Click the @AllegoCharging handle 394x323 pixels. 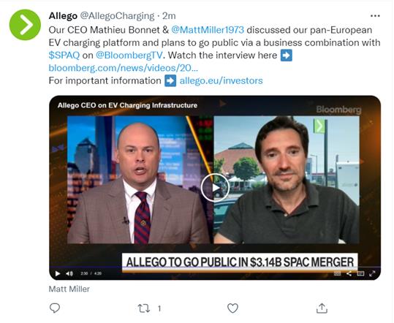117,16
